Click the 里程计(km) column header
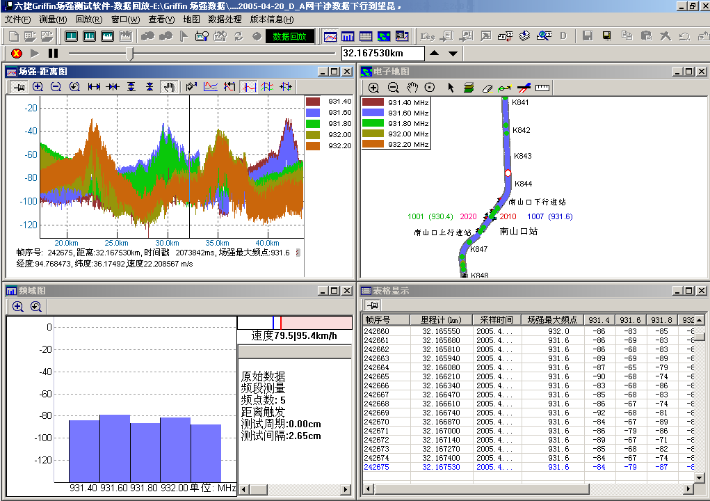The image size is (710, 501). [x=441, y=320]
